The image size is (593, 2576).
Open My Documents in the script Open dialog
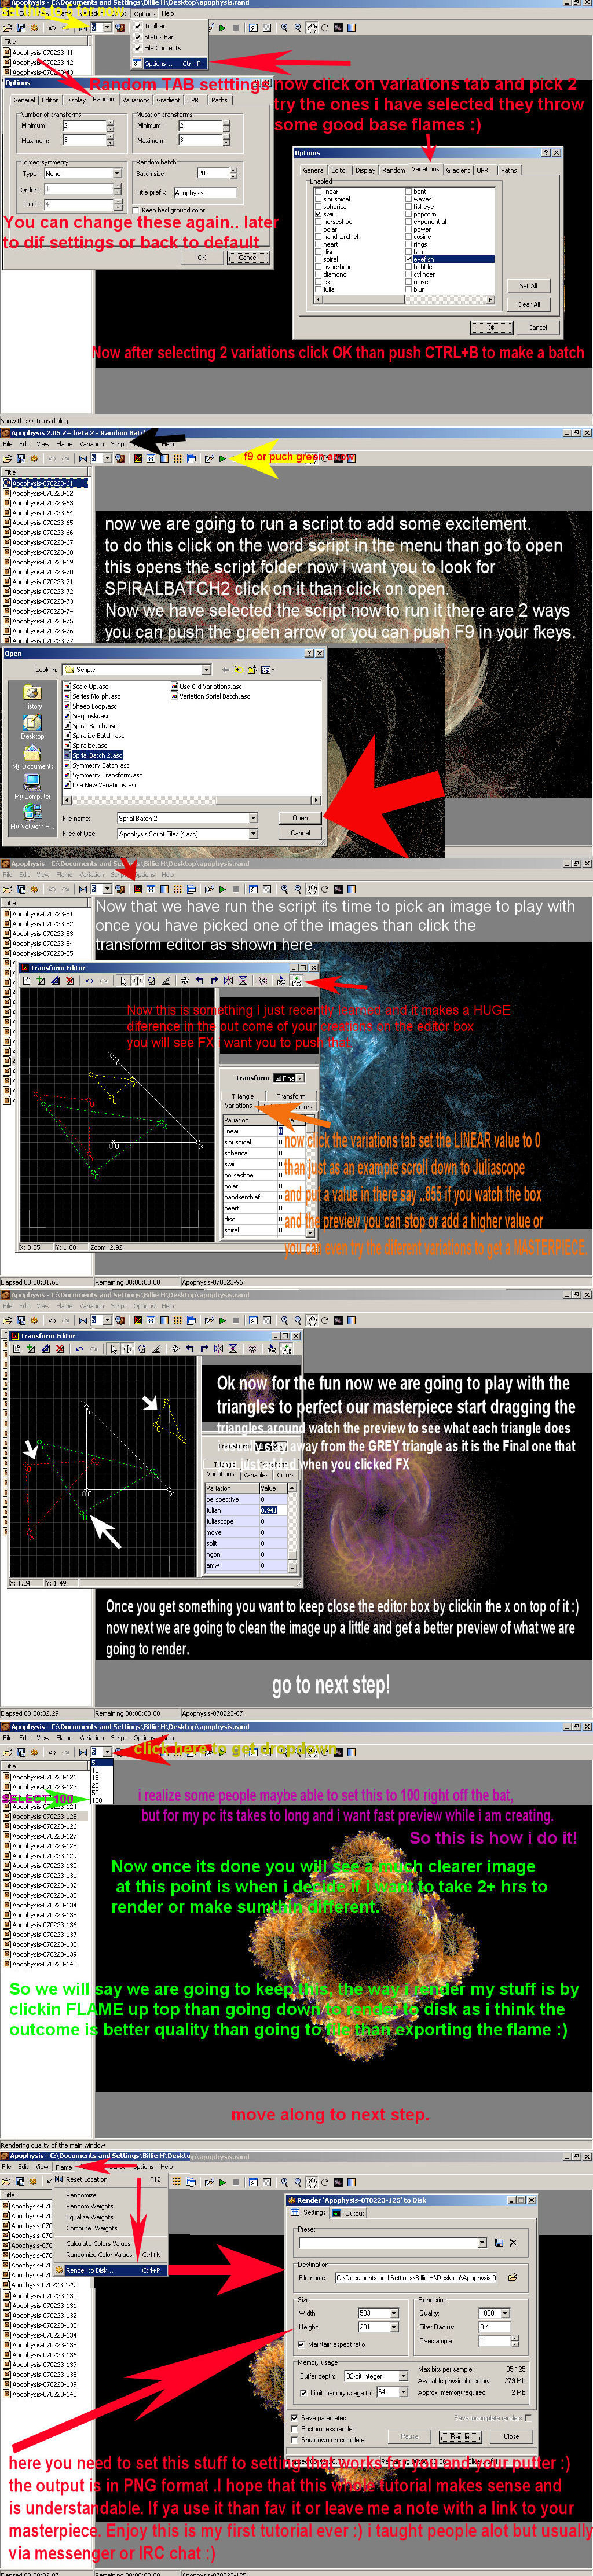tap(32, 756)
